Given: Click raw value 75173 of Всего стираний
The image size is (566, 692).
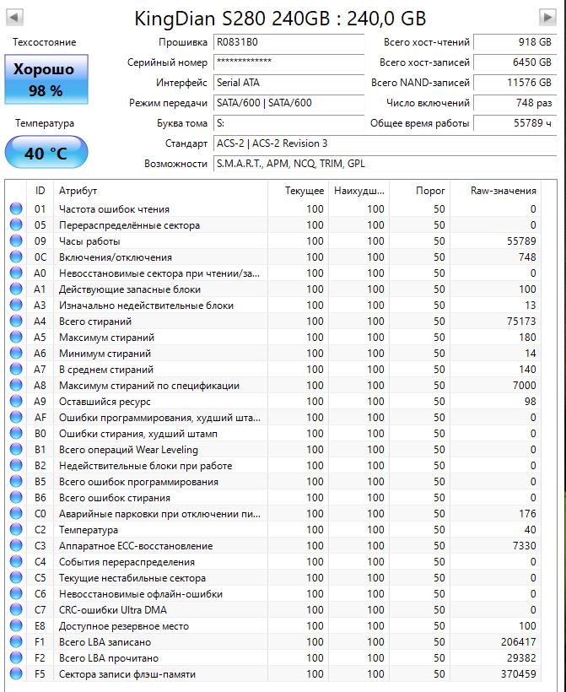Looking at the screenshot, I should point(521,322).
